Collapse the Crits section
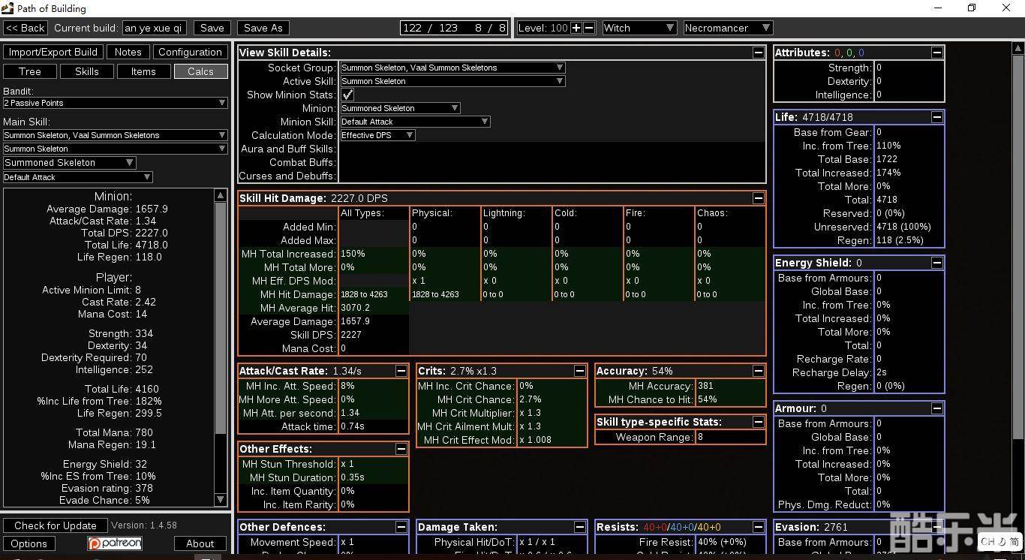This screenshot has height=560, width=1025. [579, 371]
